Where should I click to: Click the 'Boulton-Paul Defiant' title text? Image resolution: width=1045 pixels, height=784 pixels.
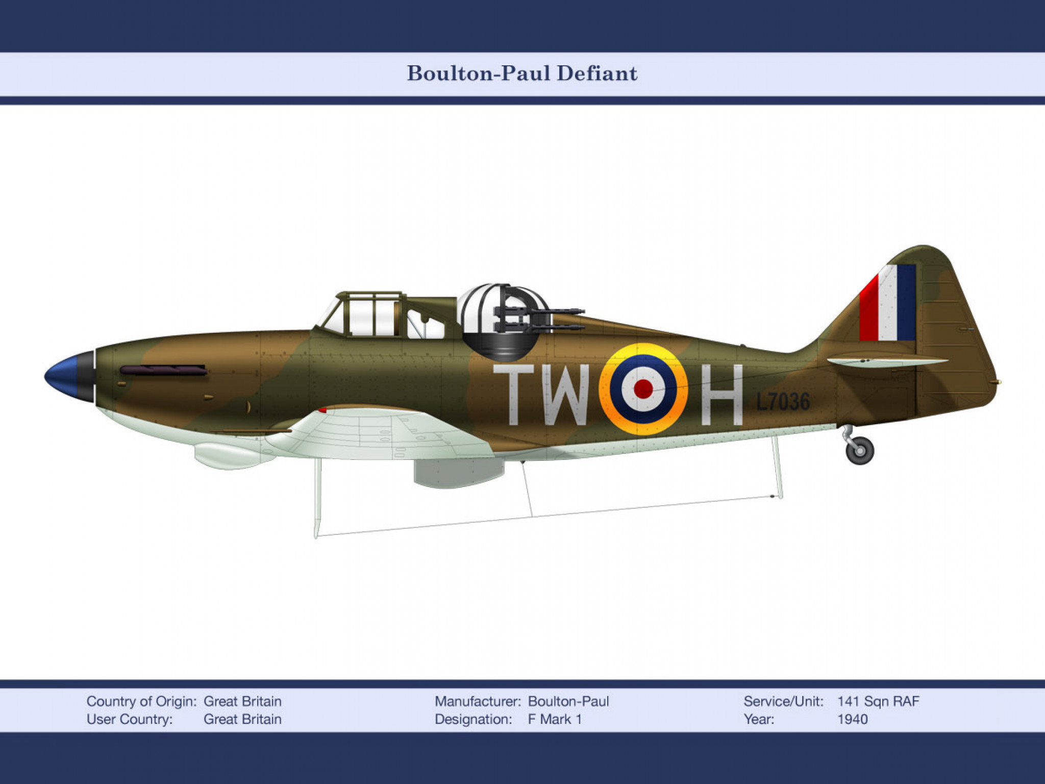coord(522,73)
